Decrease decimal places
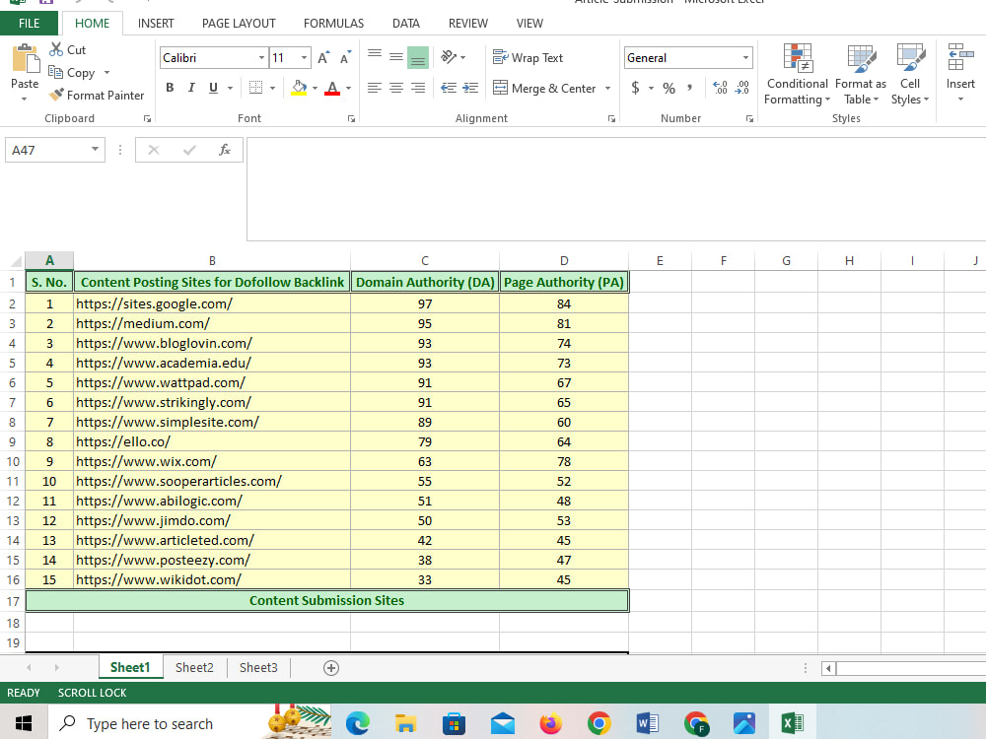 tap(742, 88)
